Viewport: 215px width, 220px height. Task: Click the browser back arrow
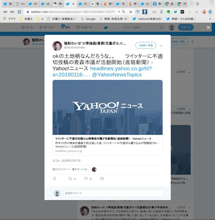[5, 12]
